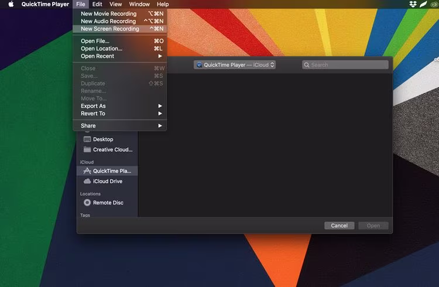
Task: Click the Cancel button
Action: [339, 225]
